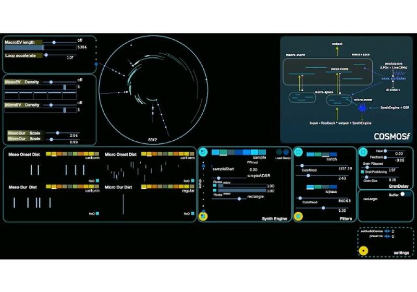
Task: Click the 'off' label next to MacroEV length
Action: pyautogui.click(x=80, y=40)
